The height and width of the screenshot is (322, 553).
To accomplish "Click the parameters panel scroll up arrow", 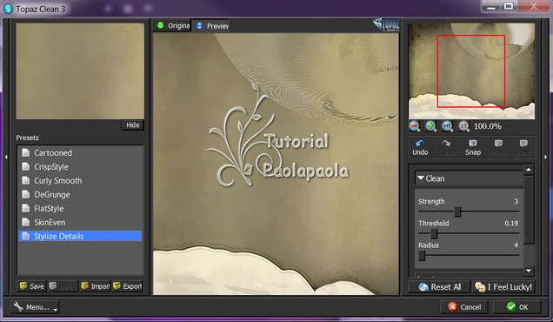I will click(x=529, y=170).
